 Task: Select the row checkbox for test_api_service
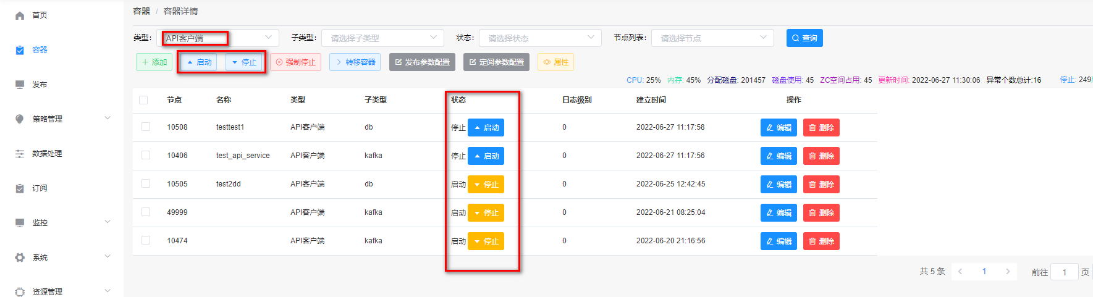click(146, 156)
